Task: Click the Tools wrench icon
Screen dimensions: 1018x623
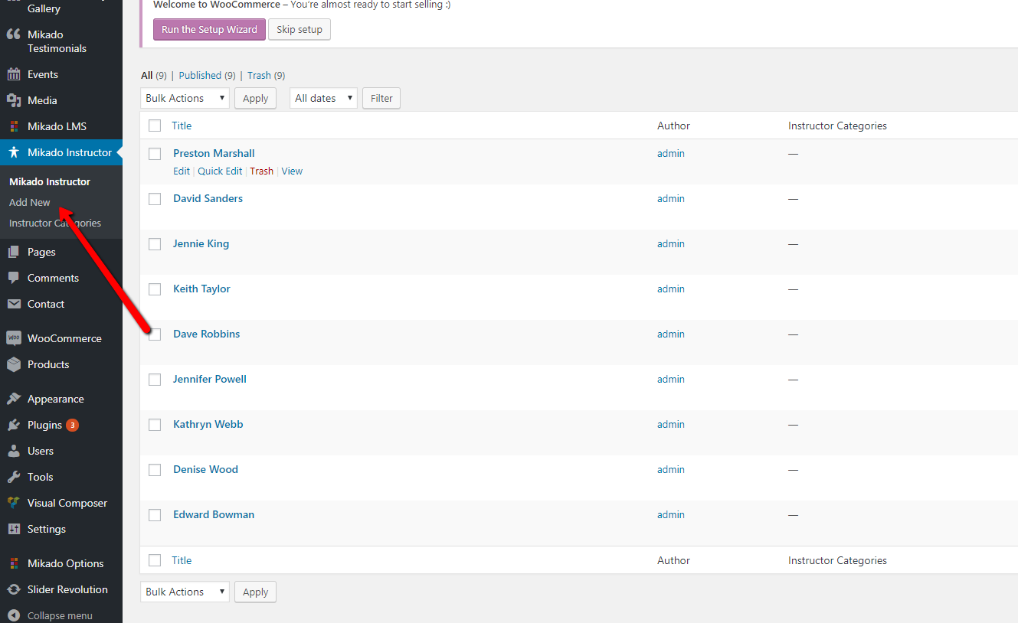Action: pyautogui.click(x=13, y=477)
